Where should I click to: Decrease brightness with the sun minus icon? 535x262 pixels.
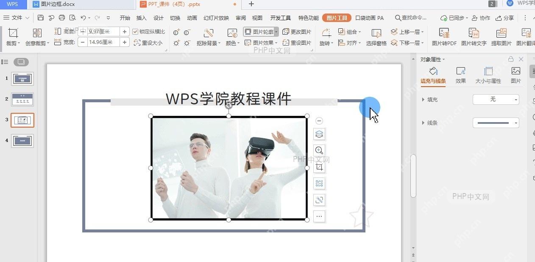(187, 43)
